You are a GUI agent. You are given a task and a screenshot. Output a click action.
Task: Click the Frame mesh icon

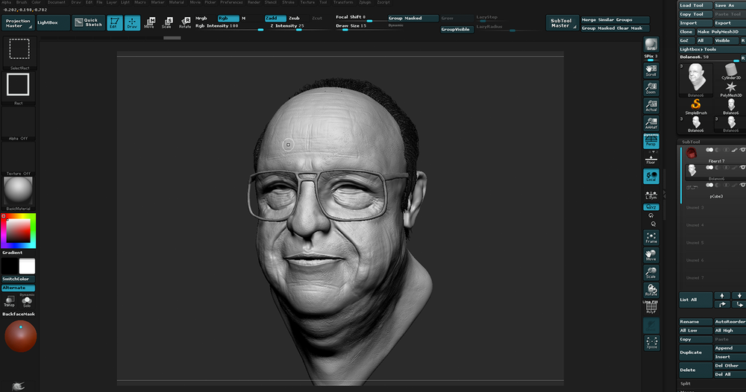click(x=651, y=238)
